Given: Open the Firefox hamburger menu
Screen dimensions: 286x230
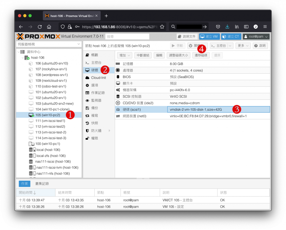Looking at the screenshot, I should point(265,27).
